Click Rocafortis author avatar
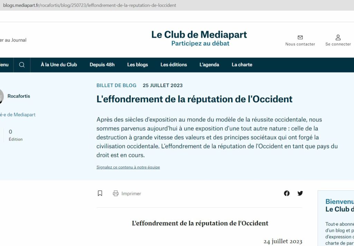This screenshot has height=246, width=354. click(1, 96)
